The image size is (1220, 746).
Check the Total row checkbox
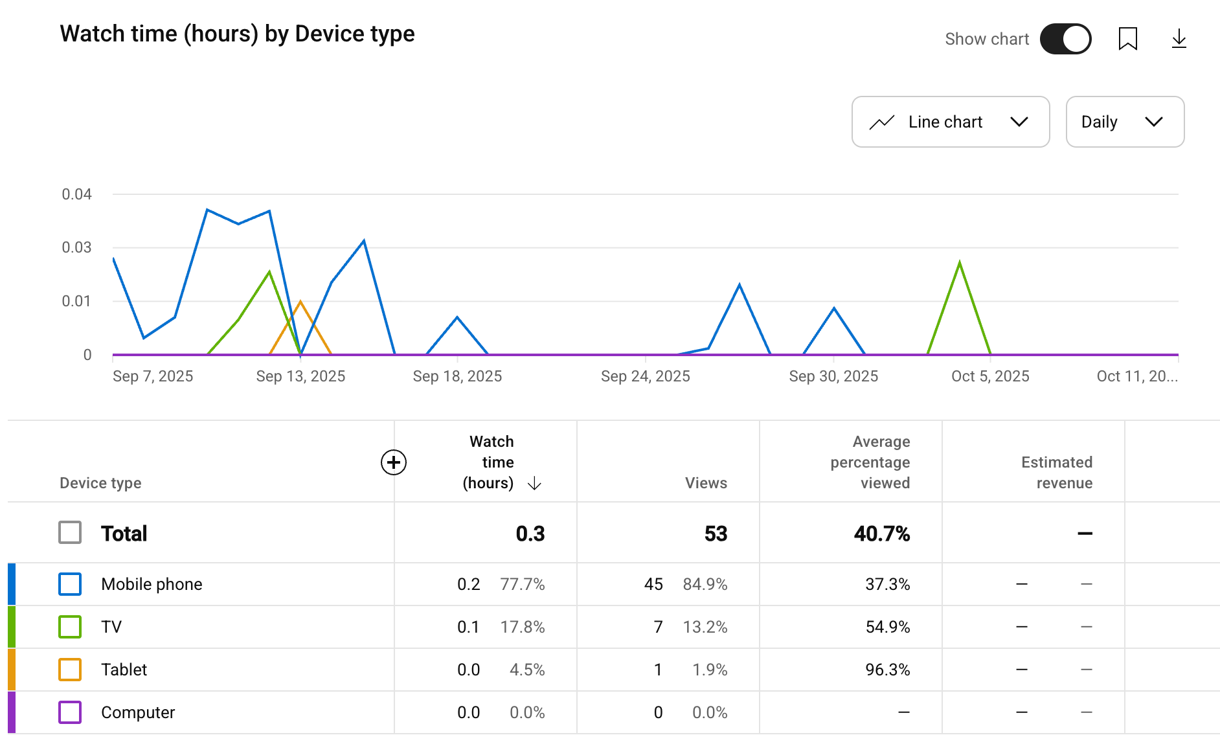pos(70,533)
